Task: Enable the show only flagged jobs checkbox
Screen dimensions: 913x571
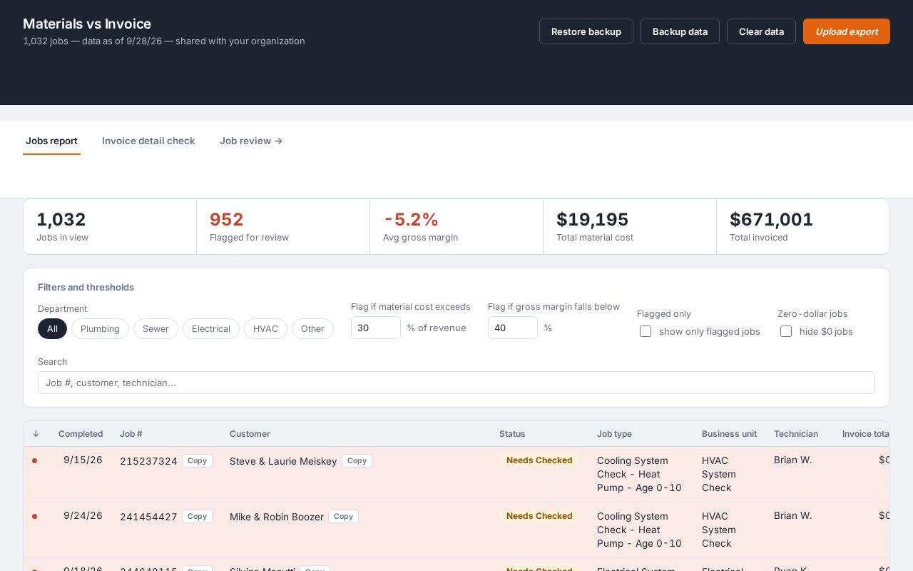Action: tap(646, 331)
